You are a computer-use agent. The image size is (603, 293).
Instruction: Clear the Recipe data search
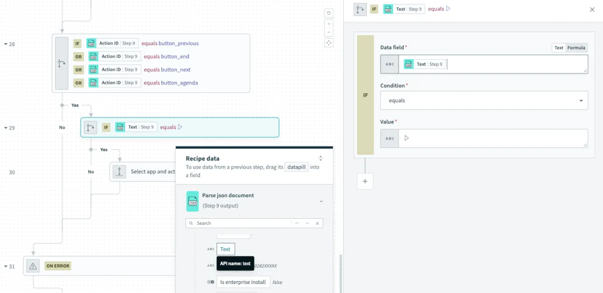point(317,223)
